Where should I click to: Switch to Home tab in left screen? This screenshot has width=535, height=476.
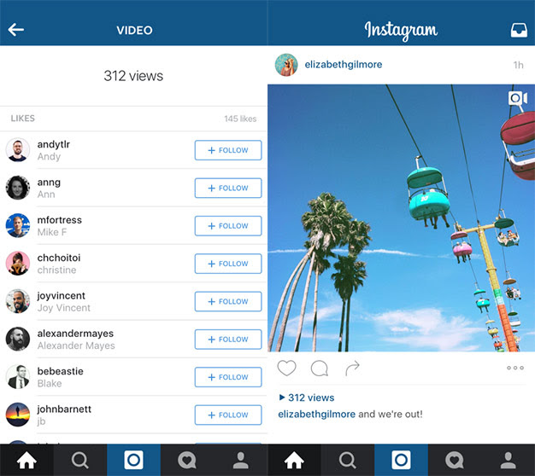tap(26, 460)
